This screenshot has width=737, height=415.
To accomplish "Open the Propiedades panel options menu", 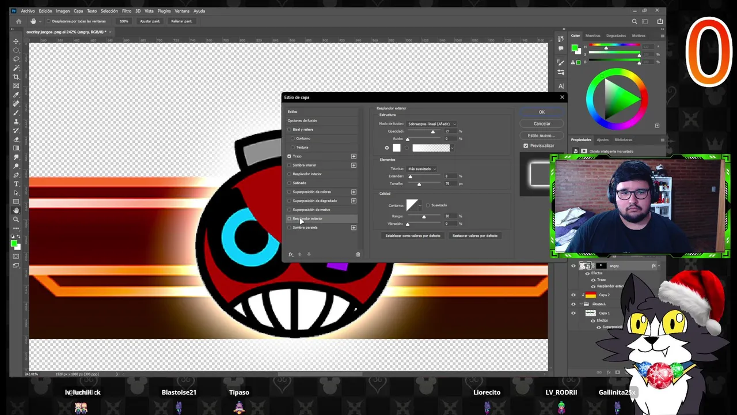I will point(662,139).
